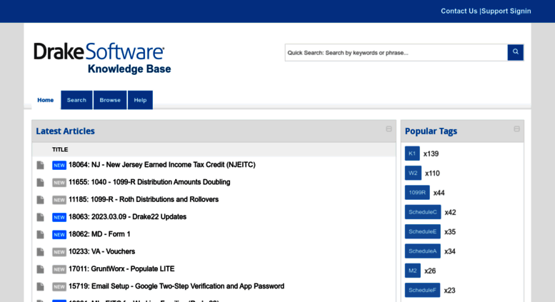Click the magnifier search button
The height and width of the screenshot is (302, 555).
516,52
